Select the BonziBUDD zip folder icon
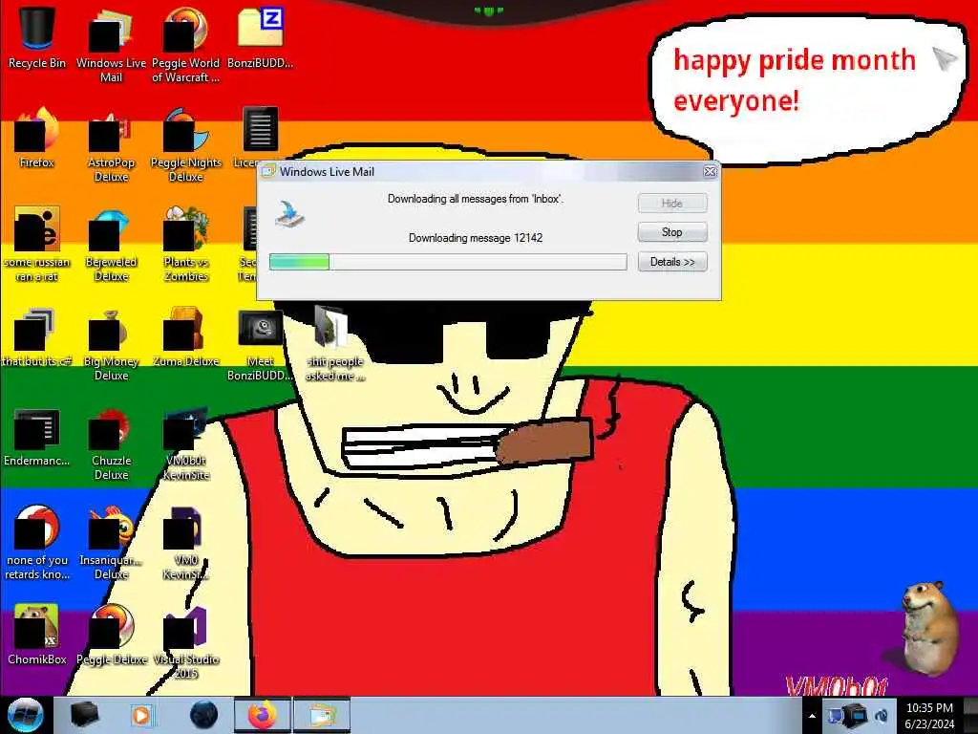 (260, 38)
